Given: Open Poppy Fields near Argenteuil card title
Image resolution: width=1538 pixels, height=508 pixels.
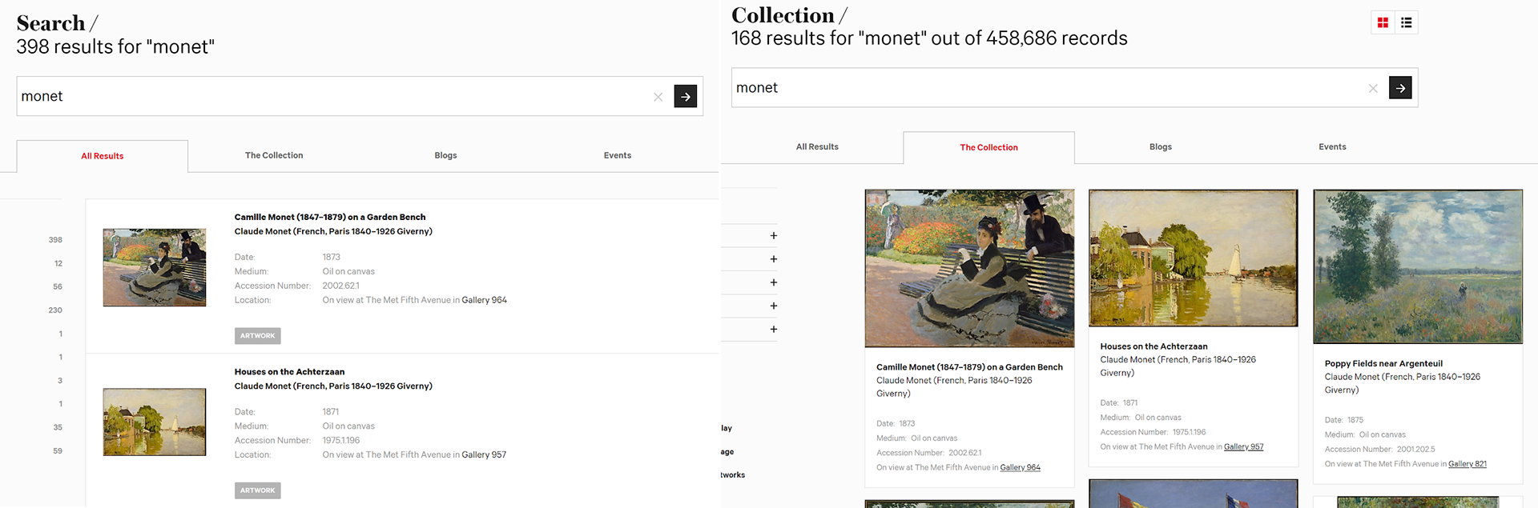Looking at the screenshot, I should click(1383, 363).
